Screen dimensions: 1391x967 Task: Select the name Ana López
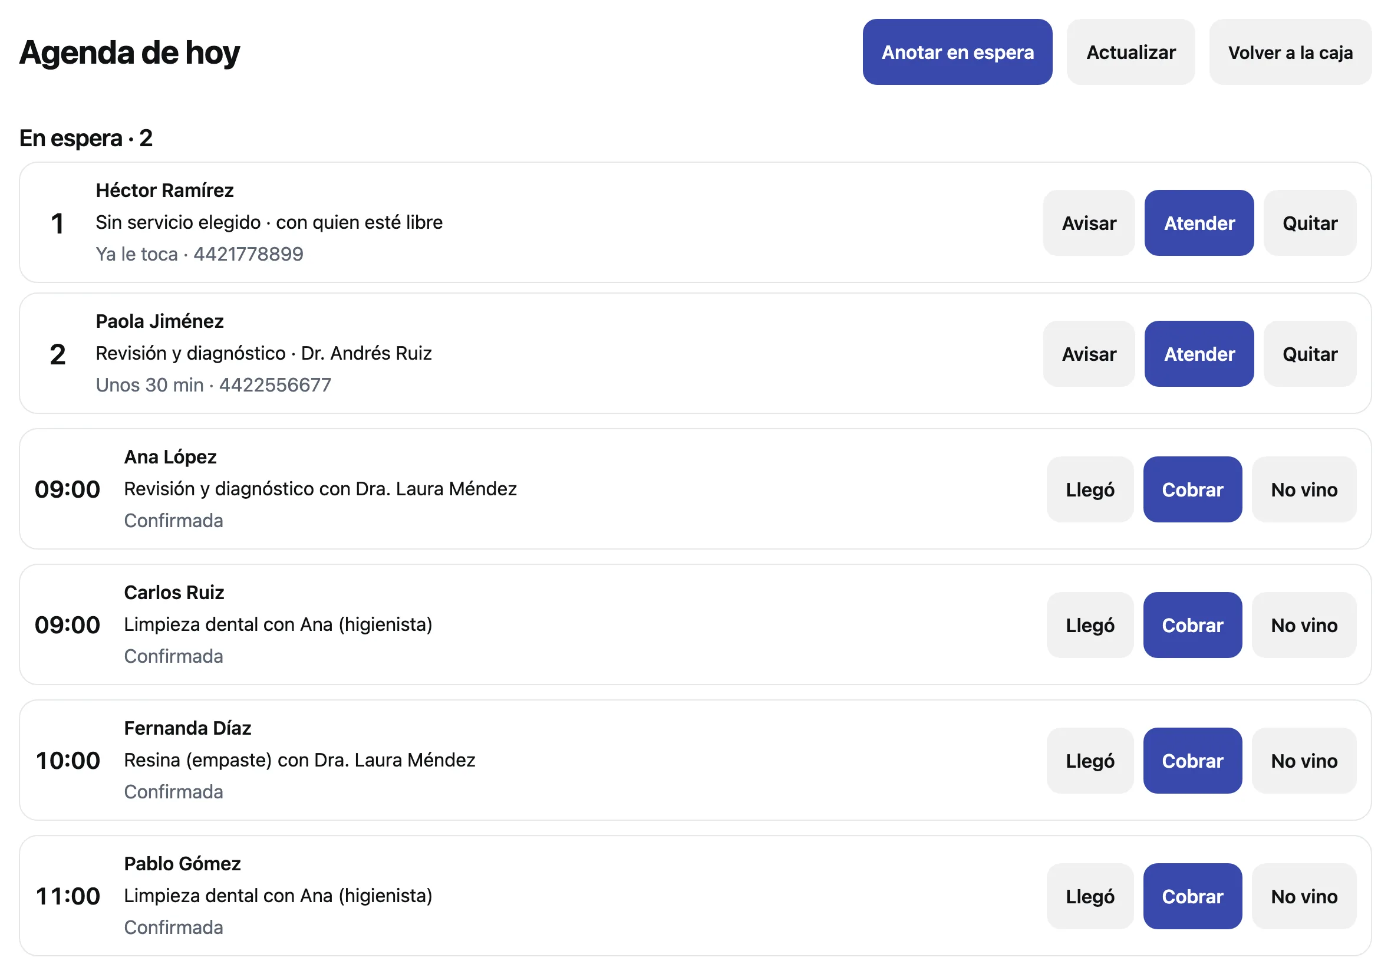point(170,457)
